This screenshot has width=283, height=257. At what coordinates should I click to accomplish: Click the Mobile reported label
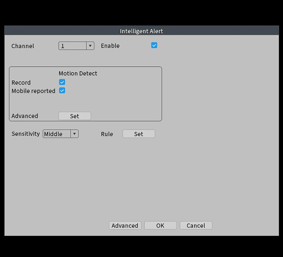pyautogui.click(x=34, y=91)
